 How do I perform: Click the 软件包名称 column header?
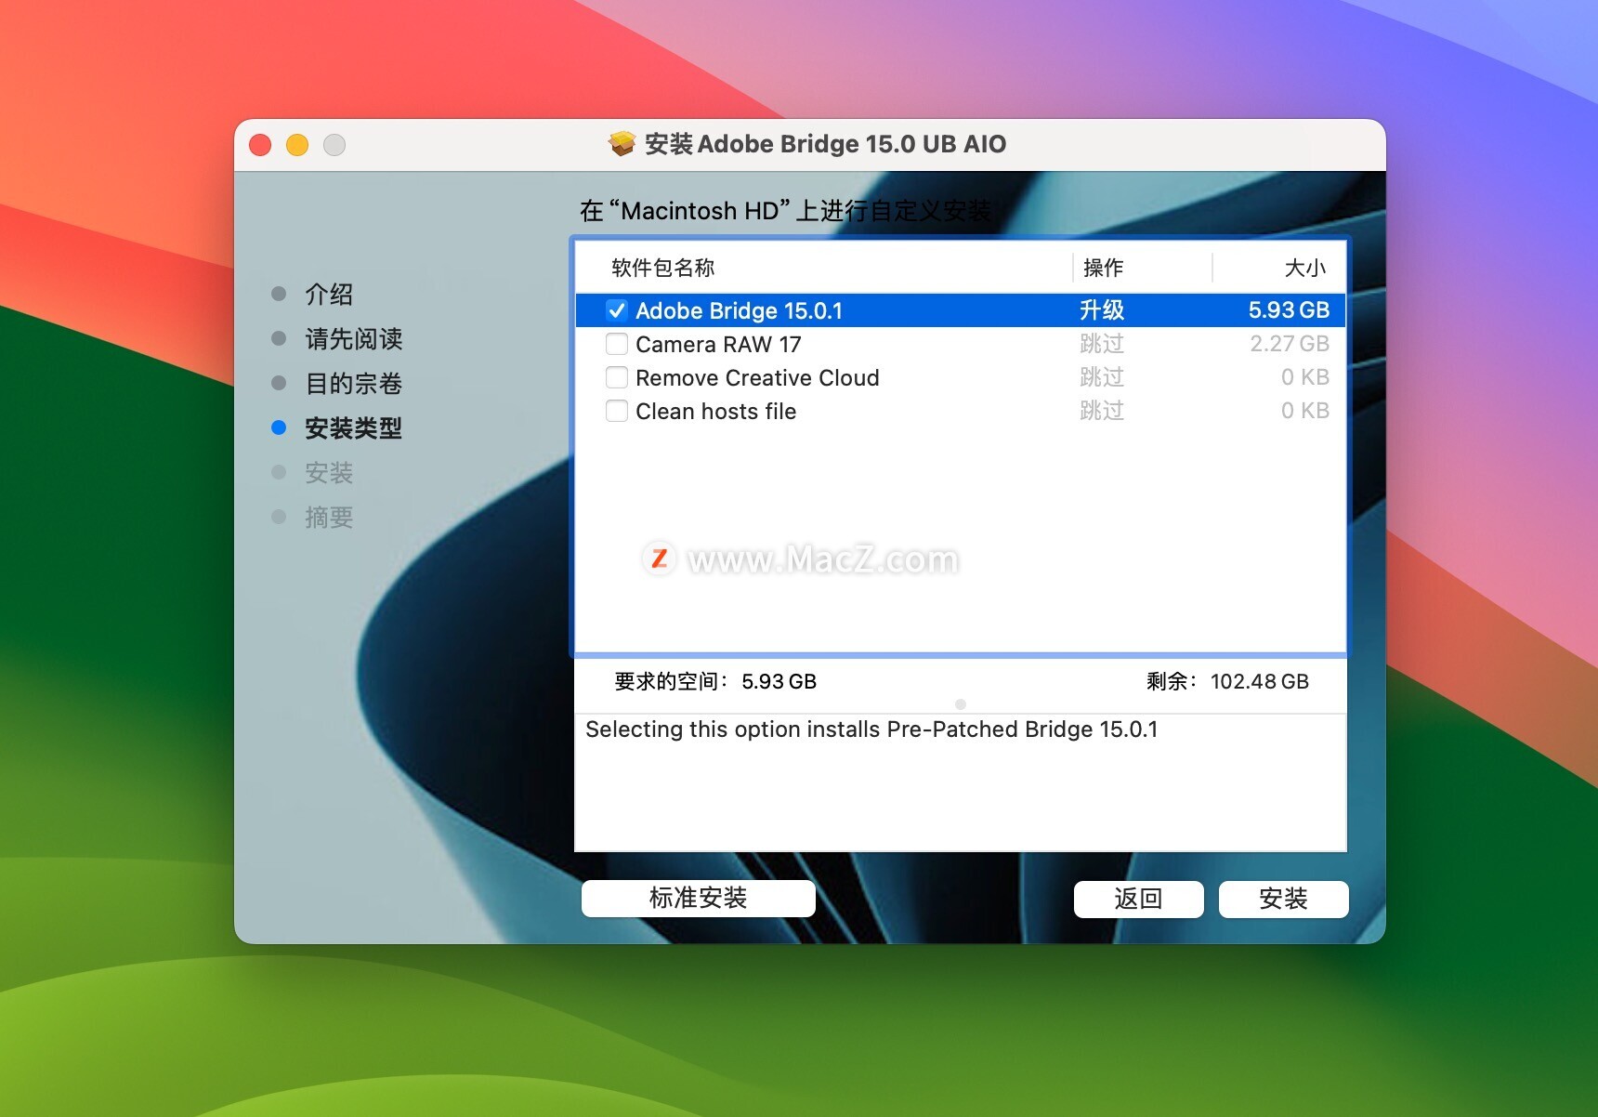(x=663, y=268)
